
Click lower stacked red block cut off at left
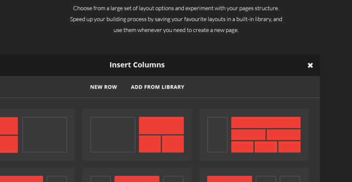pos(9,144)
